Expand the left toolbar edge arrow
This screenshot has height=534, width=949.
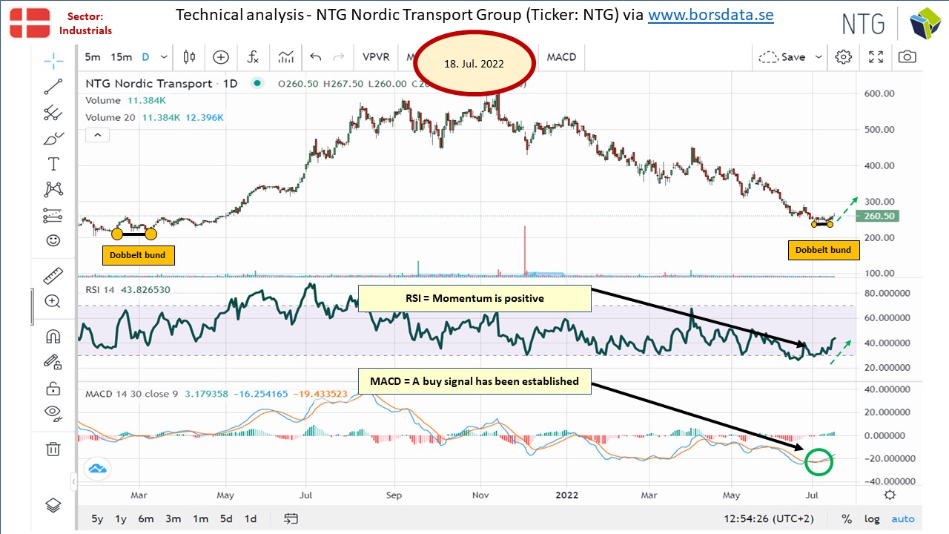click(73, 483)
